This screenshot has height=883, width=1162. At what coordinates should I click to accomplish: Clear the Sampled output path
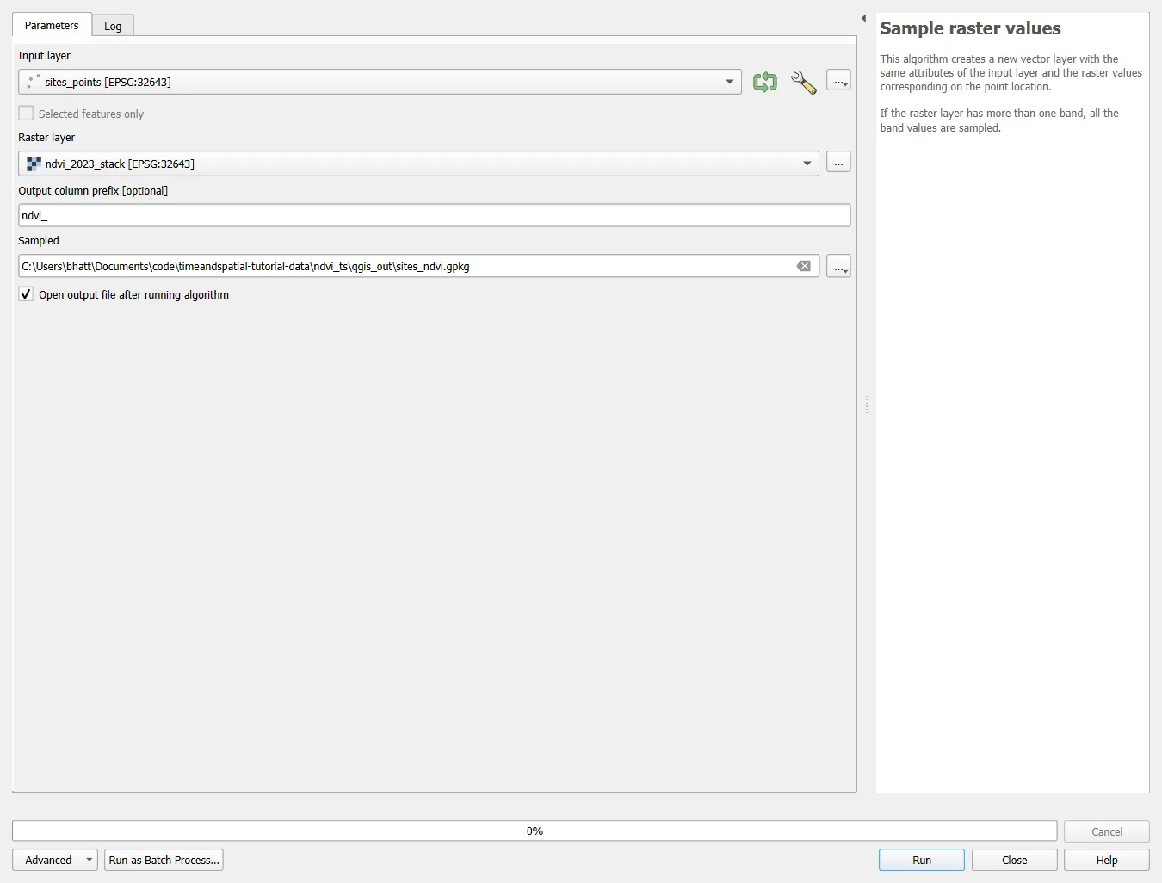point(804,266)
